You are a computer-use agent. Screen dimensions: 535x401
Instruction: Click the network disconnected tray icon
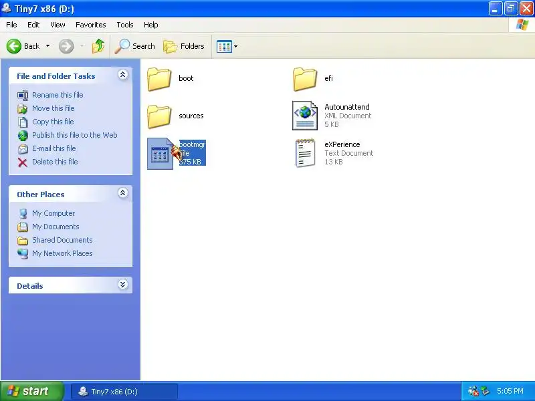[x=473, y=391]
